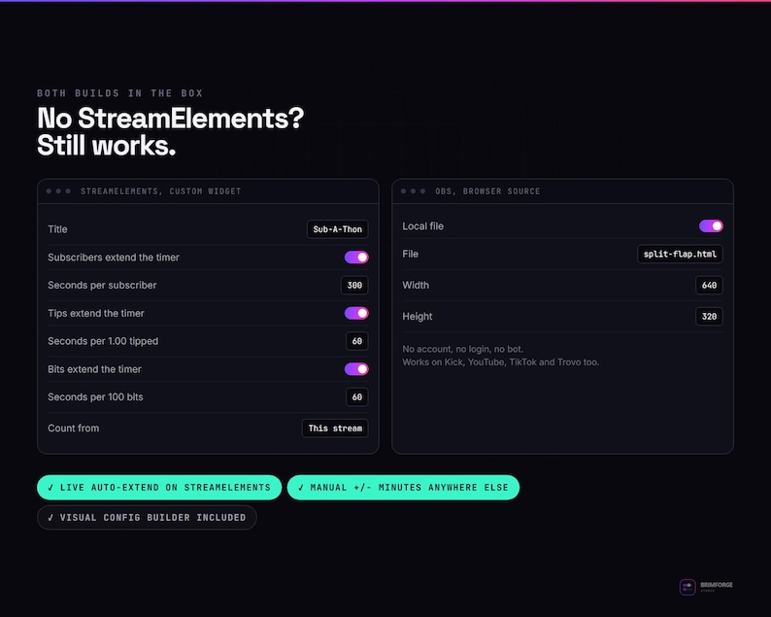The height and width of the screenshot is (617, 771).
Task: Click 'Bits extend the timer' label
Action: click(94, 369)
